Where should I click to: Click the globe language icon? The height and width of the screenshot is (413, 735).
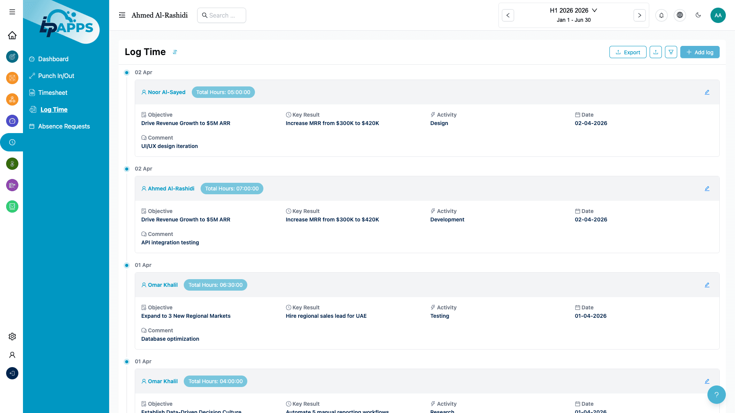pyautogui.click(x=679, y=15)
